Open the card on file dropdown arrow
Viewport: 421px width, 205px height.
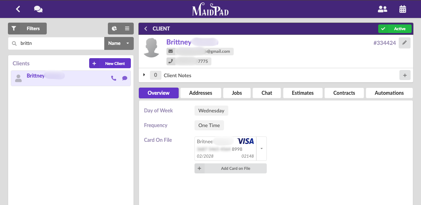pos(261,149)
